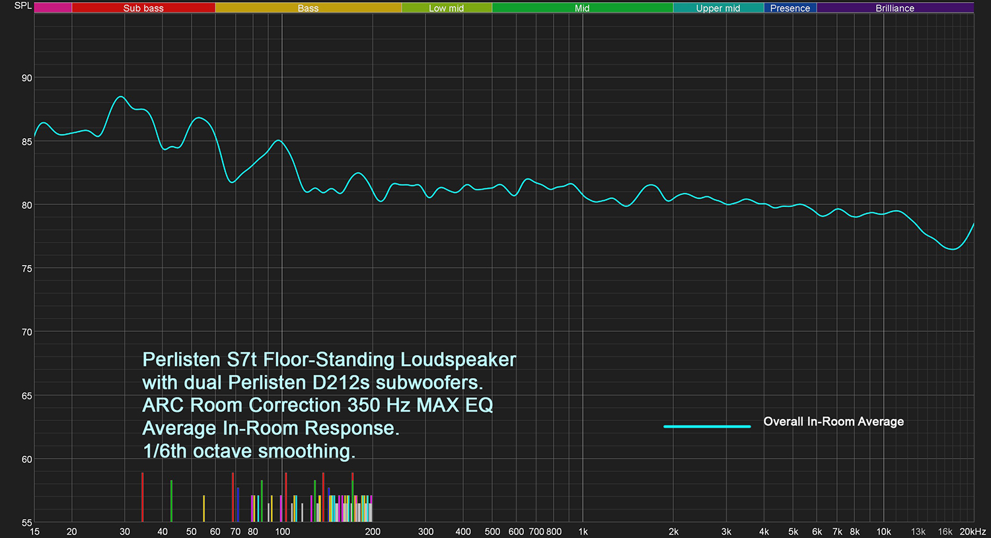Viewport: 991px width, 538px height.
Task: Select the Bass band in top strip
Action: (308, 8)
